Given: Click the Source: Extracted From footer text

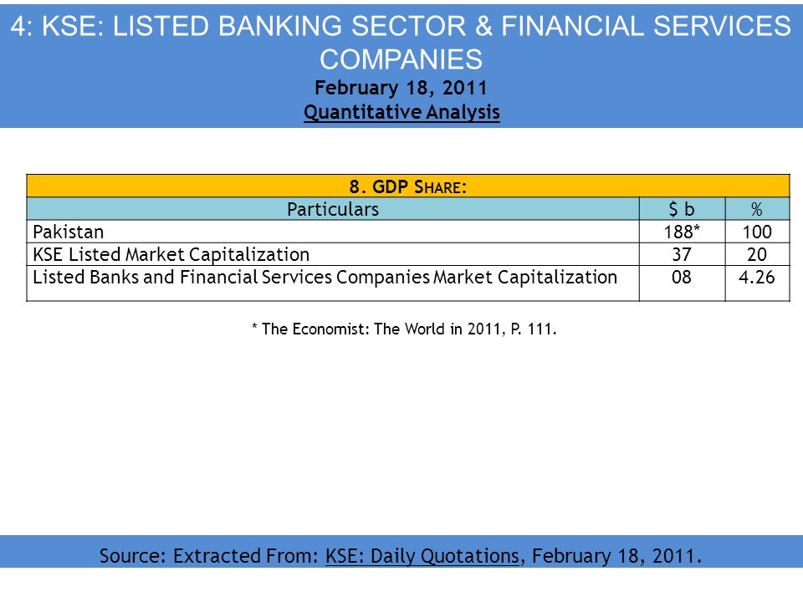Looking at the screenshot, I should 209,555.
